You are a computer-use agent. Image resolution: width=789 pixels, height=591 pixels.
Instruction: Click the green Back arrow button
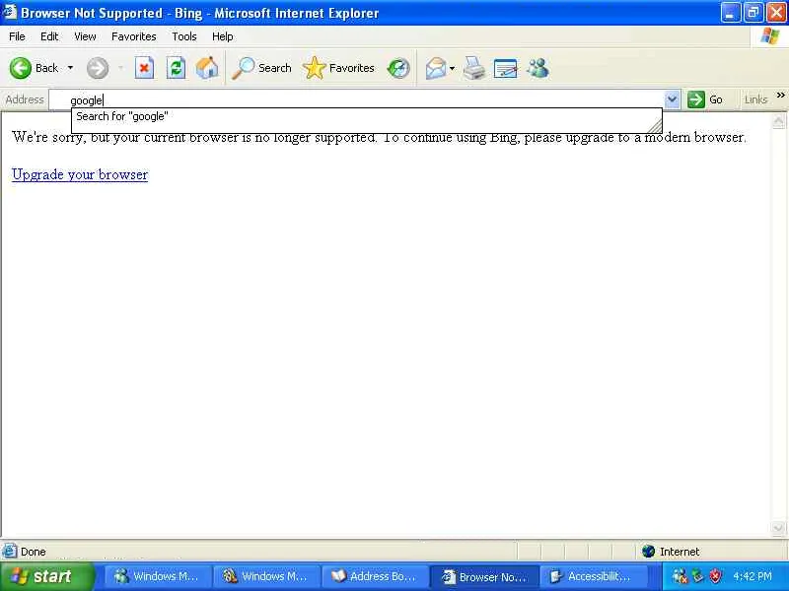21,68
